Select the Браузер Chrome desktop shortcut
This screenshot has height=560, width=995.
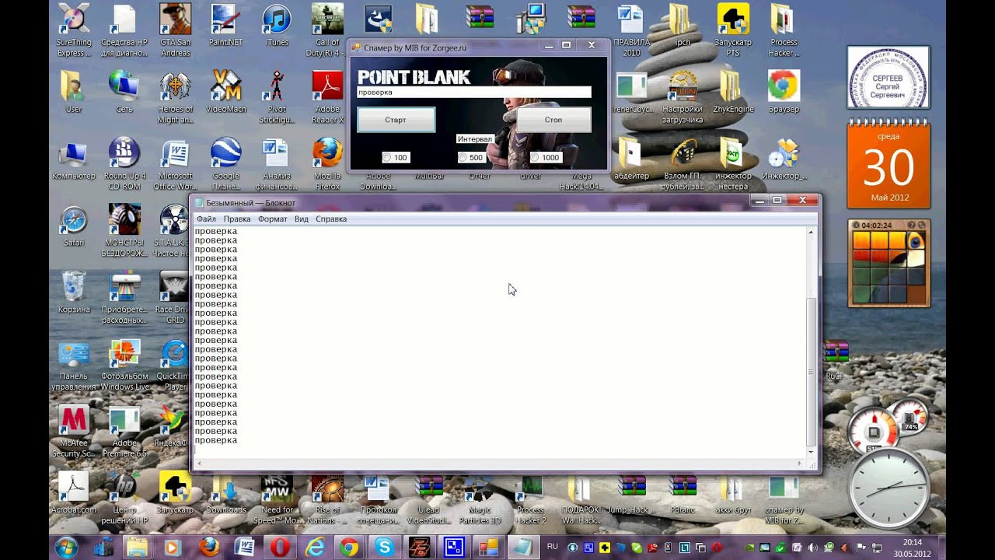click(x=784, y=92)
